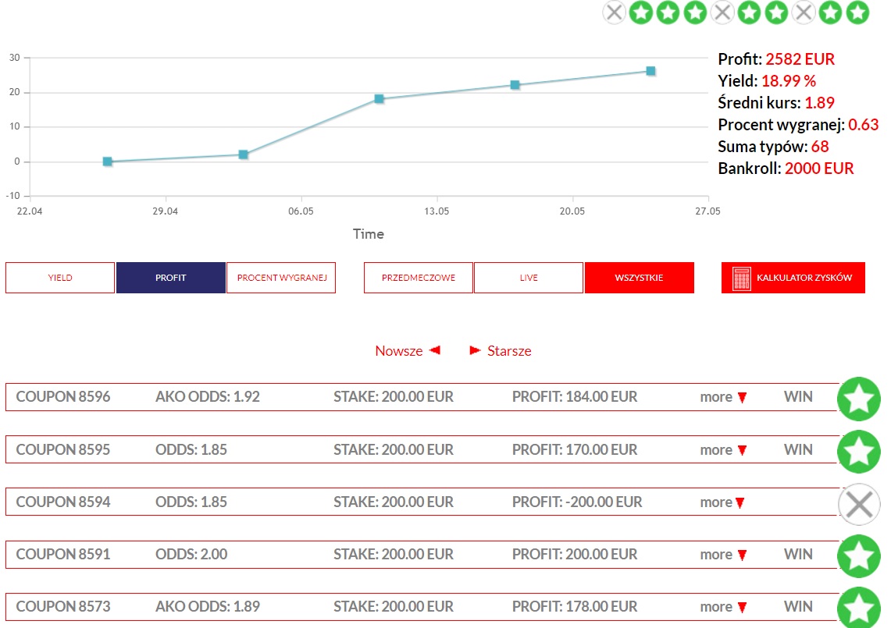Viewport: 891px width, 628px height.
Task: Show Procent Wygranej on the chart
Action: pyautogui.click(x=281, y=278)
